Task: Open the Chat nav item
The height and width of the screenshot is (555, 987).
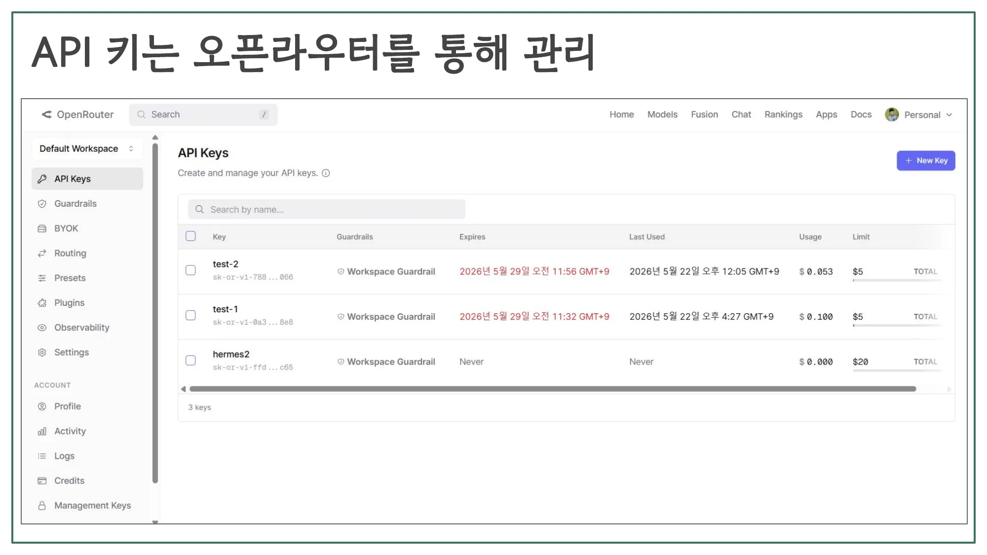Action: pyautogui.click(x=741, y=114)
